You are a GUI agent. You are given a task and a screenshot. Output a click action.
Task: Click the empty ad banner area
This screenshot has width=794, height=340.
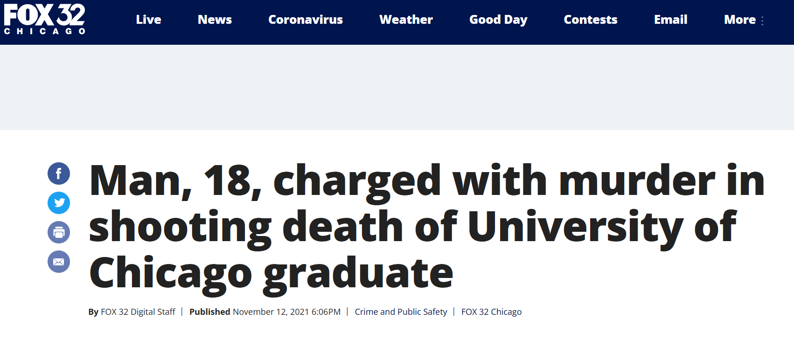coord(397,87)
